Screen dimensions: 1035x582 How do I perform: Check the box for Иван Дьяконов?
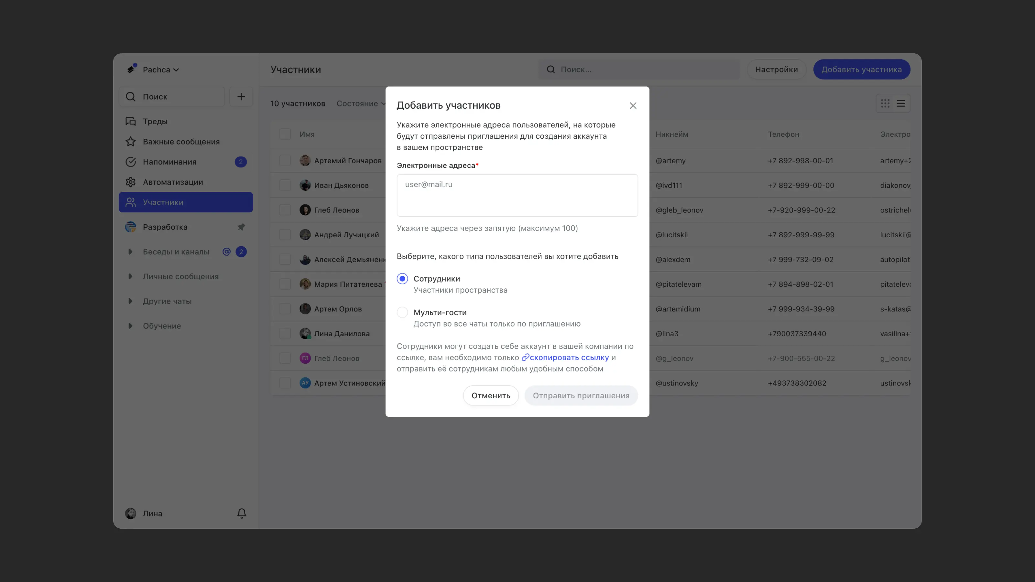(x=285, y=185)
